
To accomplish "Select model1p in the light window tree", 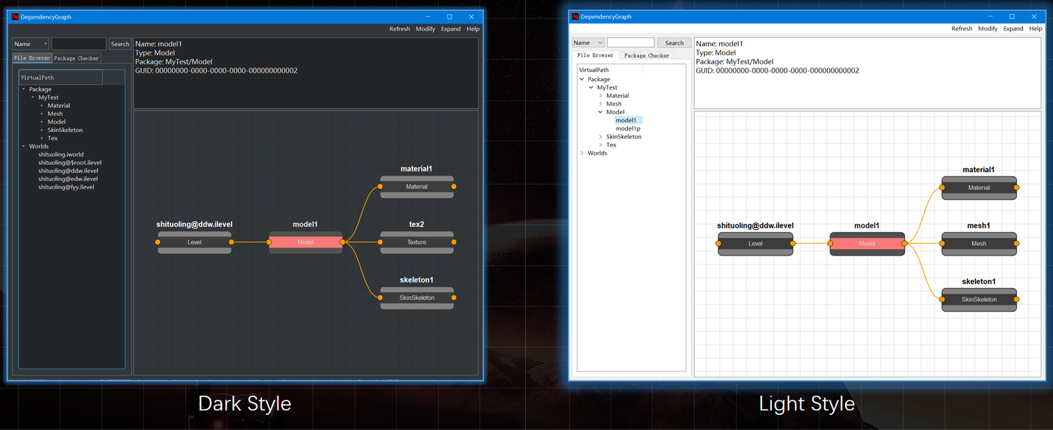I will (x=628, y=129).
